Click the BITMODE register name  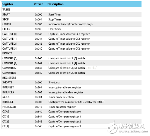(8, 102)
